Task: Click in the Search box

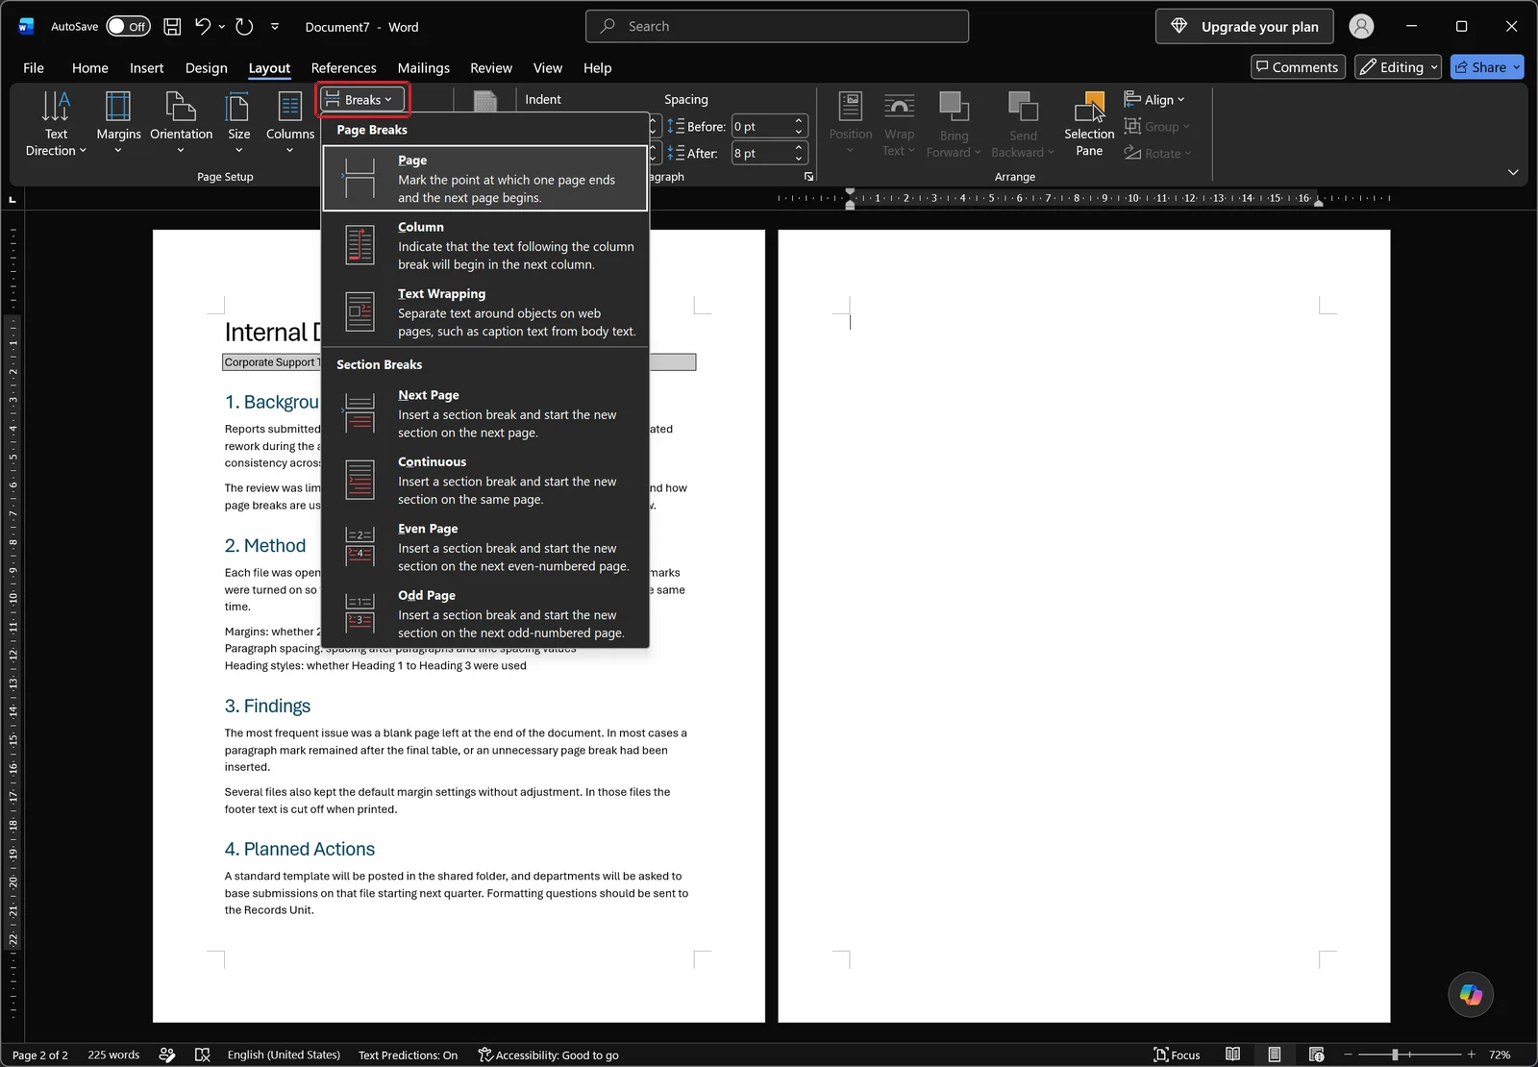Action: 777,26
